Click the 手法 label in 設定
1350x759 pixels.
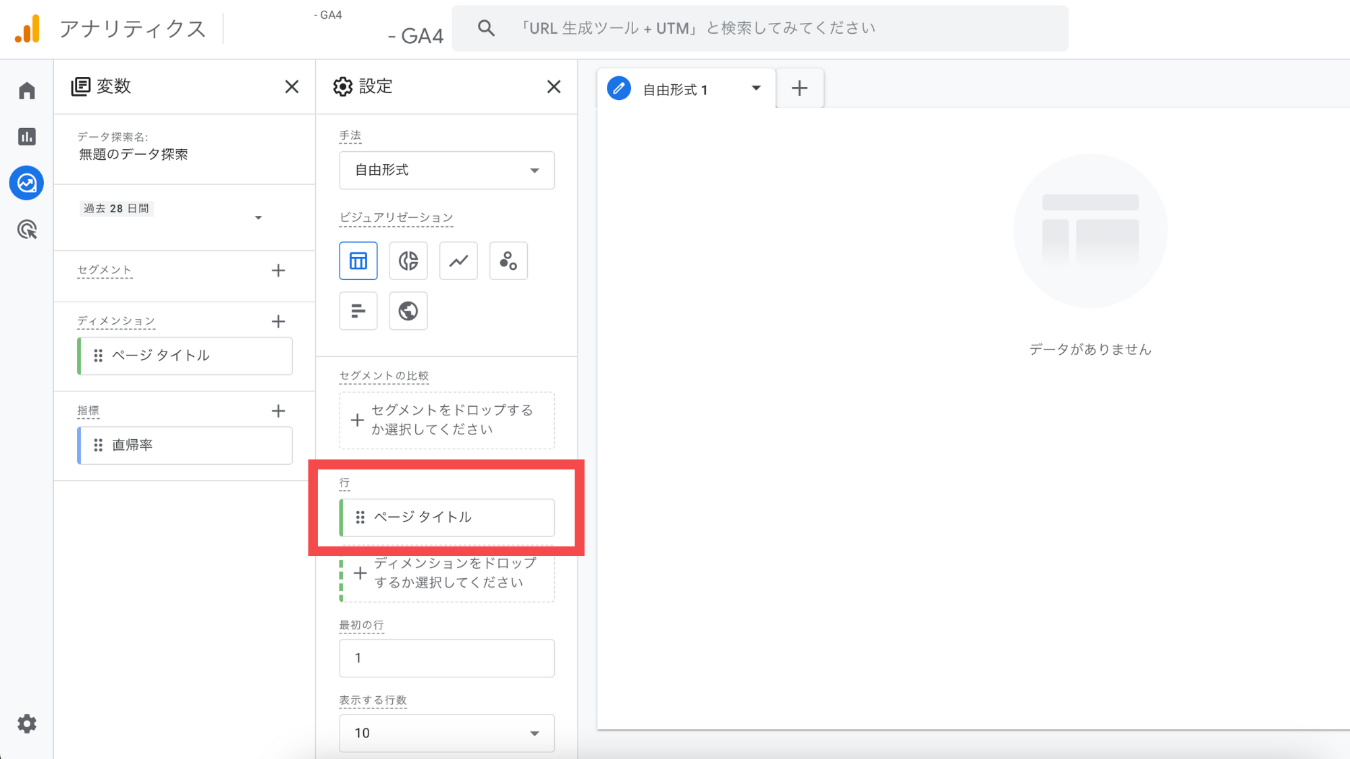(x=350, y=136)
